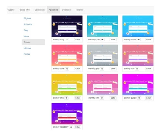Preview the eternity-cyan theme via eye icon
The height and width of the screenshot is (136, 161).
[x=102, y=40]
